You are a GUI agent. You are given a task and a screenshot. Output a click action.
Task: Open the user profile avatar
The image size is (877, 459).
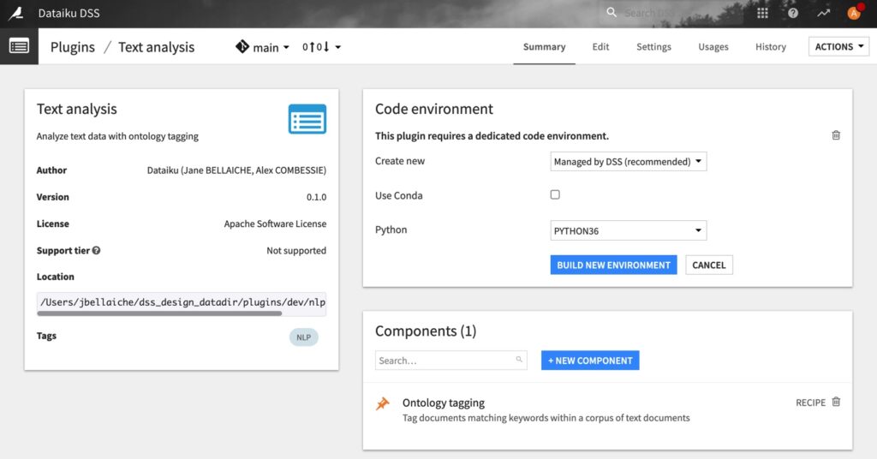tap(854, 13)
